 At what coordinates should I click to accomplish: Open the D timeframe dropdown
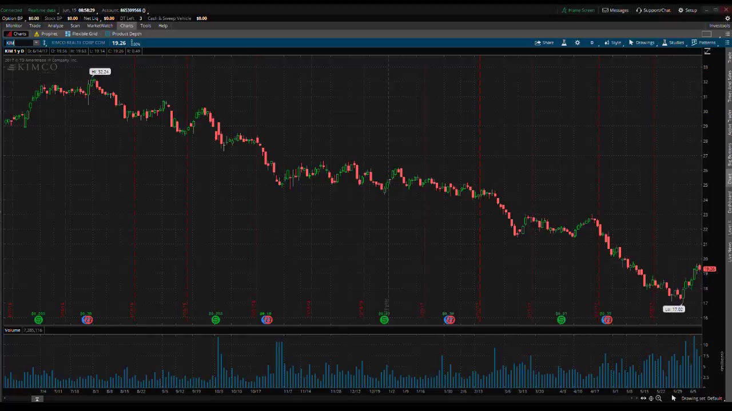592,43
